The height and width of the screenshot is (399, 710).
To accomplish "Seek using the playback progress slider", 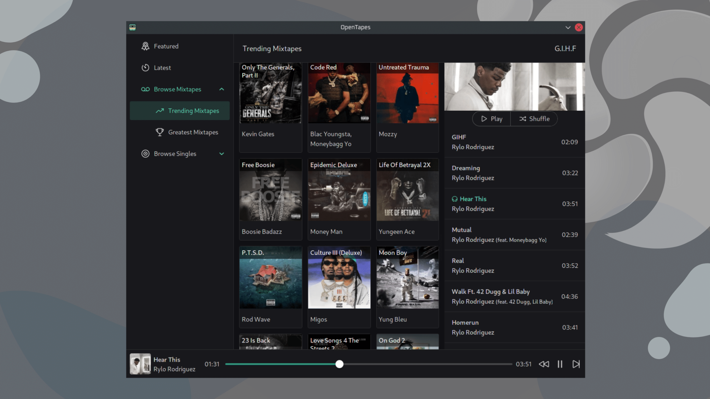I will click(x=369, y=364).
